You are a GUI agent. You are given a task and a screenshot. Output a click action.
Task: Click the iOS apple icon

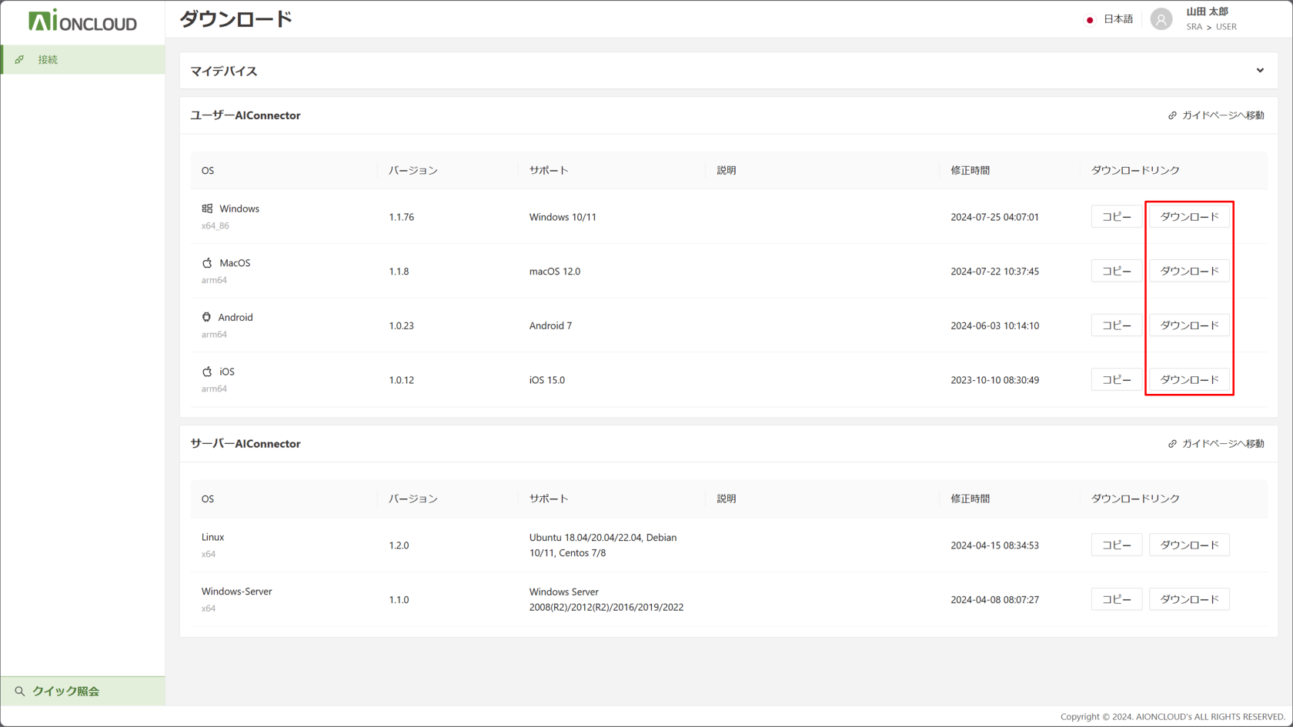click(x=207, y=372)
